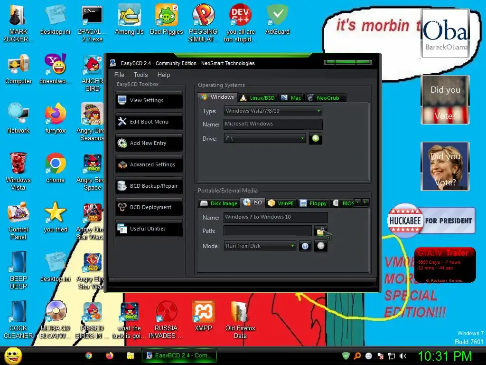Switch to the Floppy tab
Image resolution: width=486 pixels, height=365 pixels.
click(x=314, y=203)
